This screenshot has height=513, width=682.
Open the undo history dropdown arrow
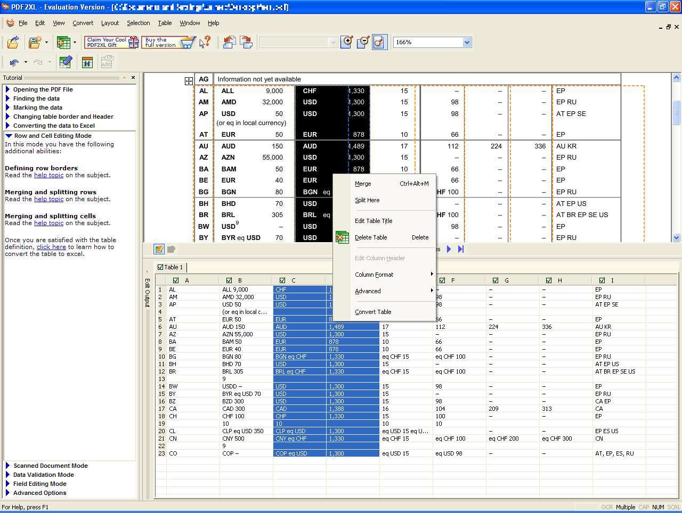(26, 62)
